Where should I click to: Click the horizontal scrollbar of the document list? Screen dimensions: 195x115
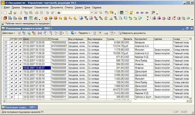pyautogui.click(x=96, y=101)
